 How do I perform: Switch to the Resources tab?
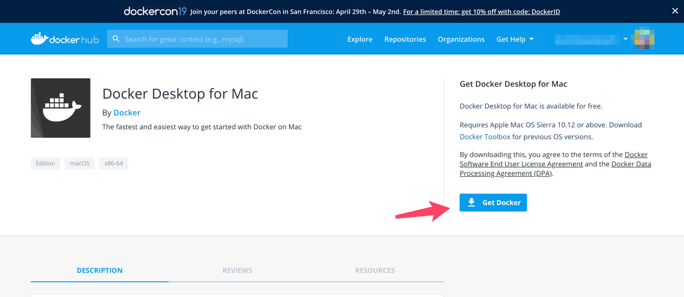click(x=375, y=270)
